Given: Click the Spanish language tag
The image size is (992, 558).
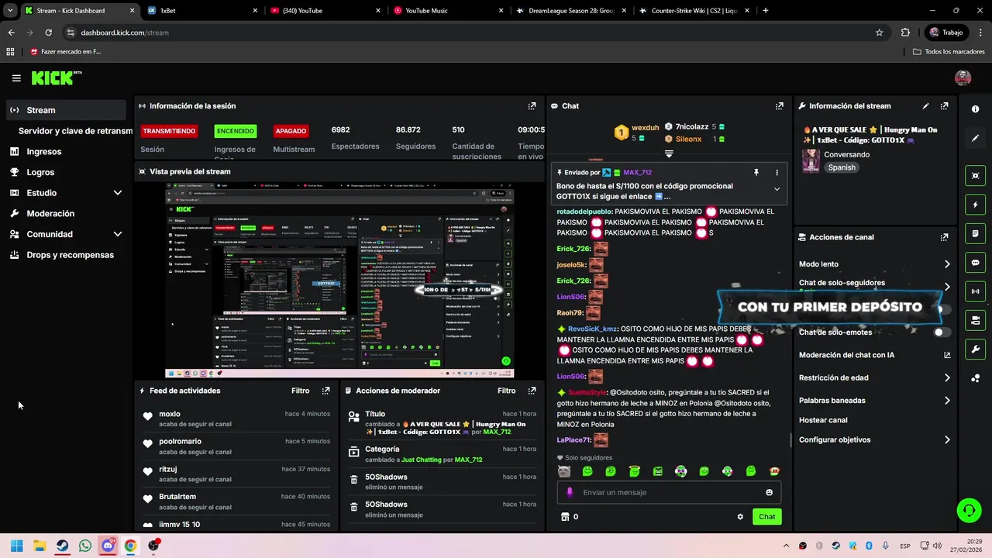Looking at the screenshot, I should coord(842,167).
